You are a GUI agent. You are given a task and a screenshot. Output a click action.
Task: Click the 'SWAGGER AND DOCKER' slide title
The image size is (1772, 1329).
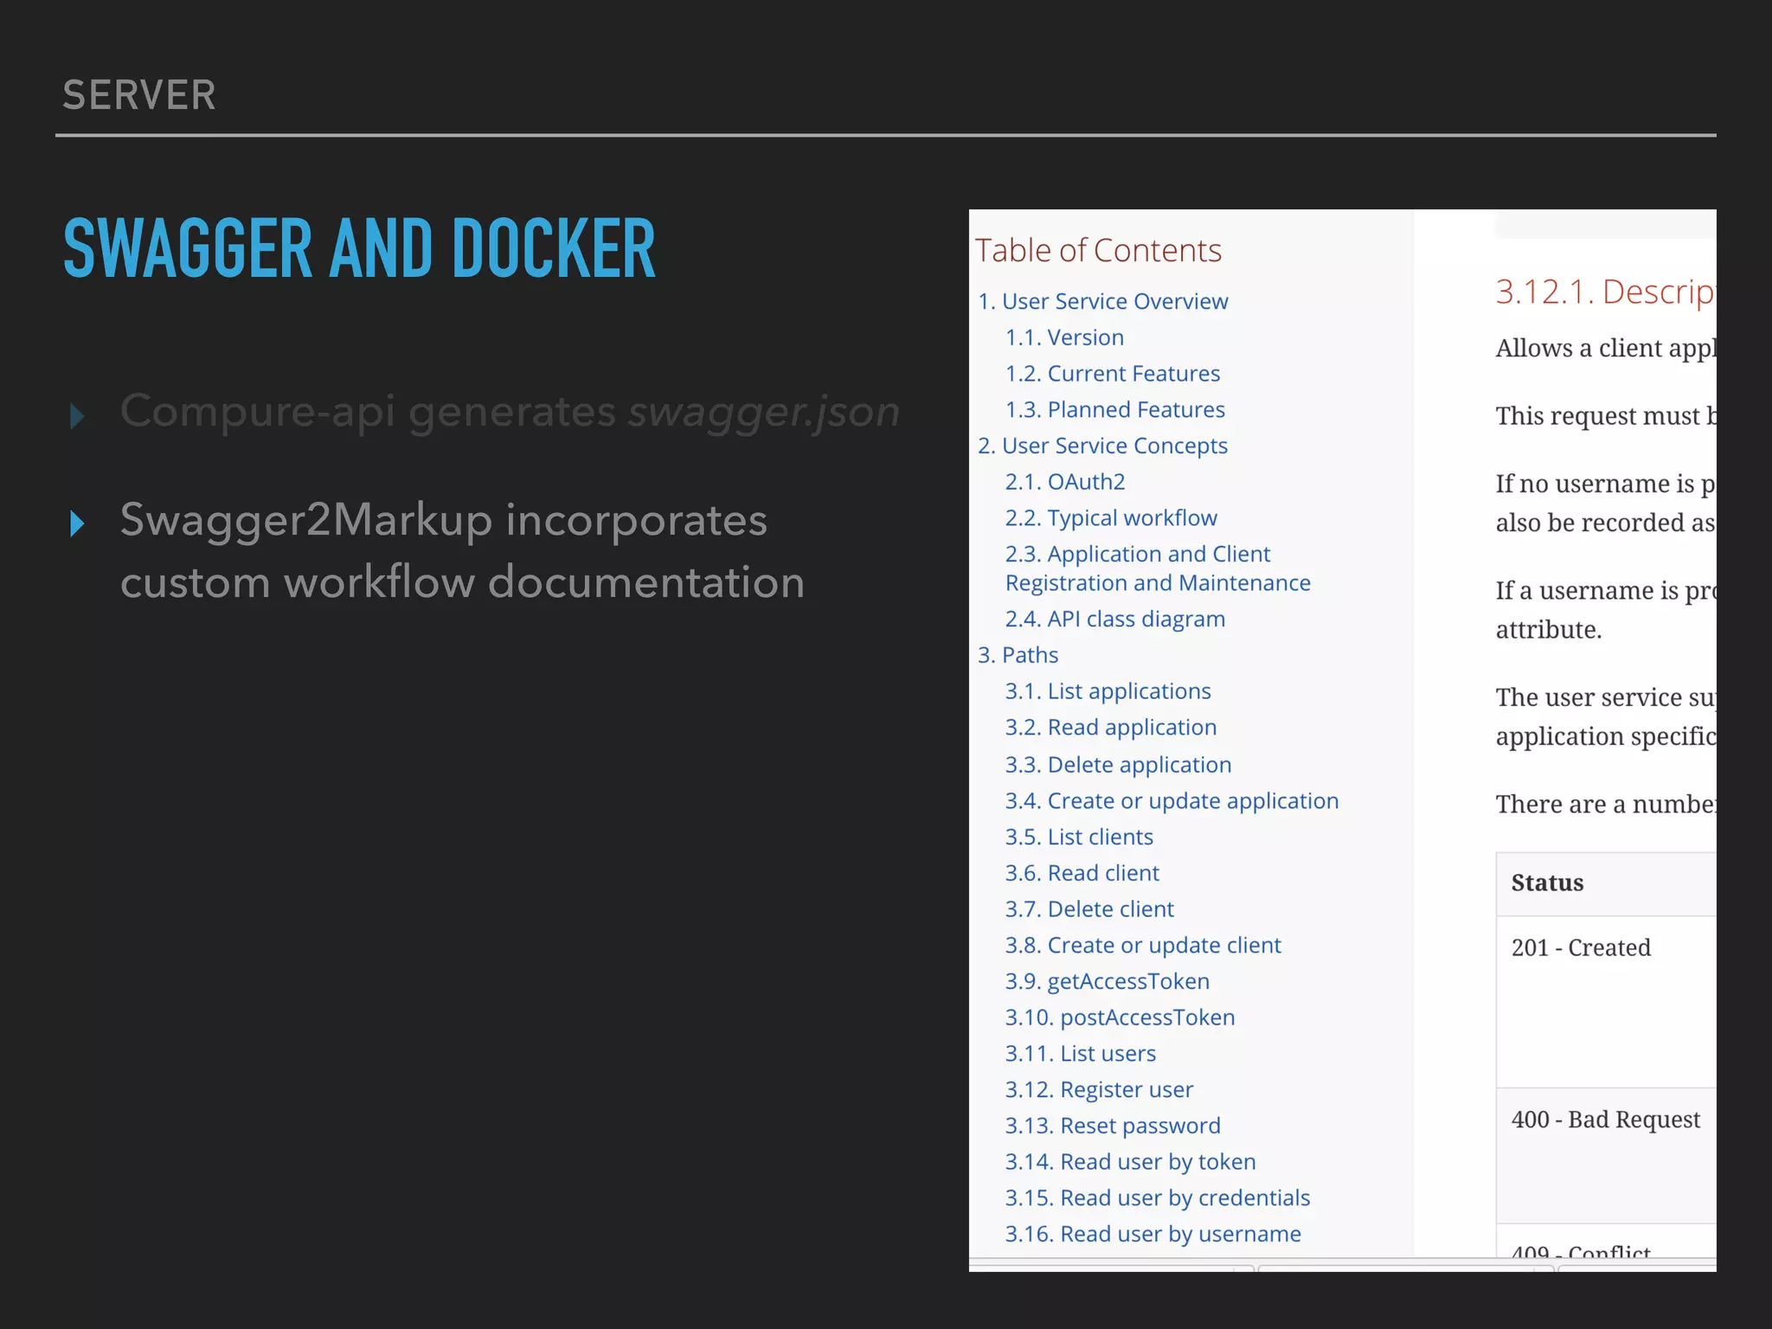tap(359, 249)
